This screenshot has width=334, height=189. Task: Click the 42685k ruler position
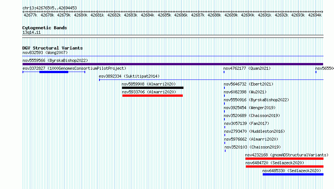coord(164,15)
